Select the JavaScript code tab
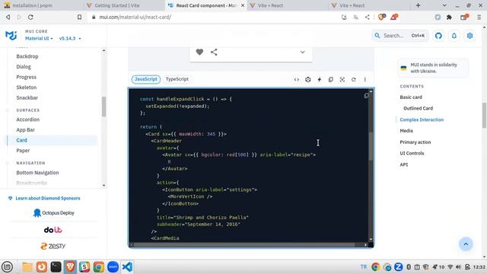This screenshot has width=487, height=274. pos(146,79)
